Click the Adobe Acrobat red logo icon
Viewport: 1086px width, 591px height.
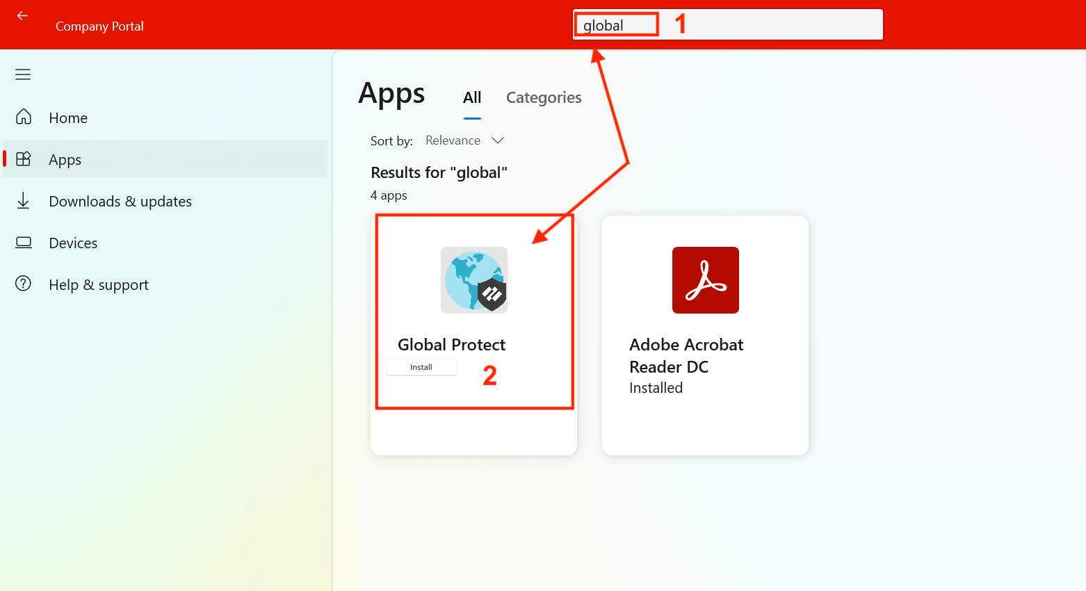(705, 280)
